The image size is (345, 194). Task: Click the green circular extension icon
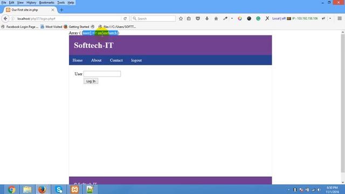258,19
